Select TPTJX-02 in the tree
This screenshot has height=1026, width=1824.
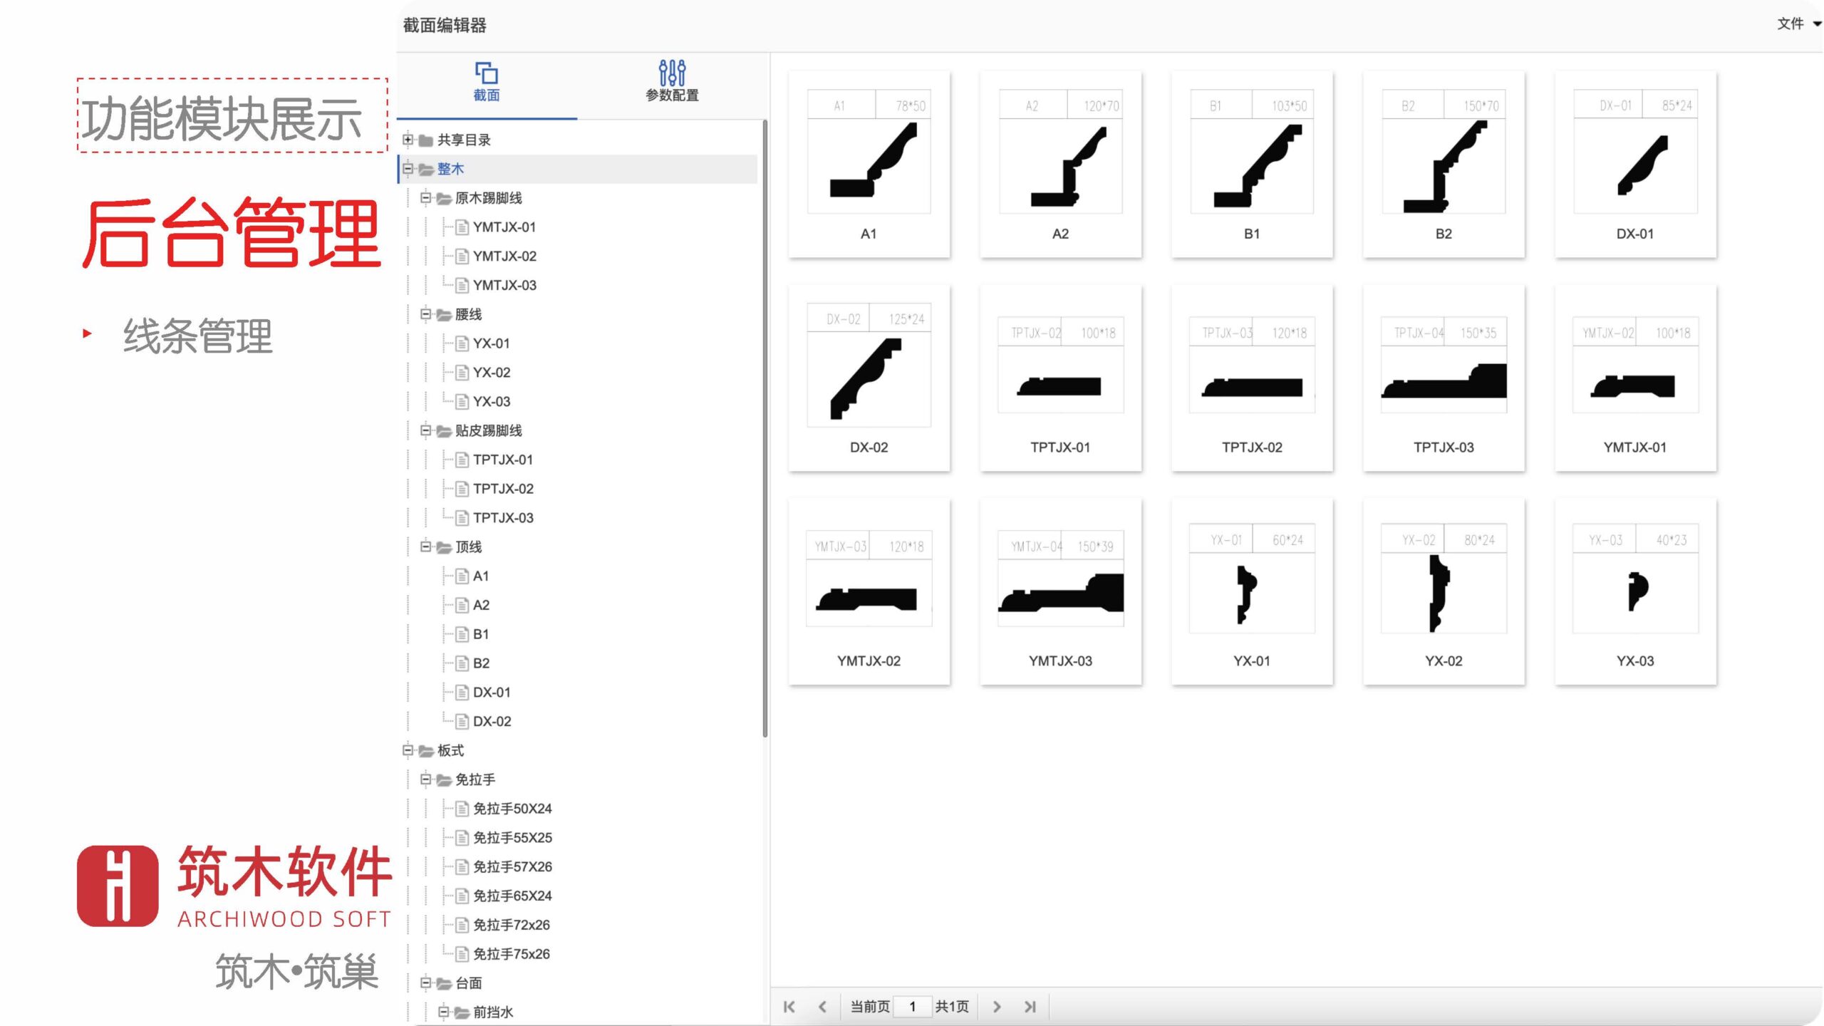[x=503, y=489]
